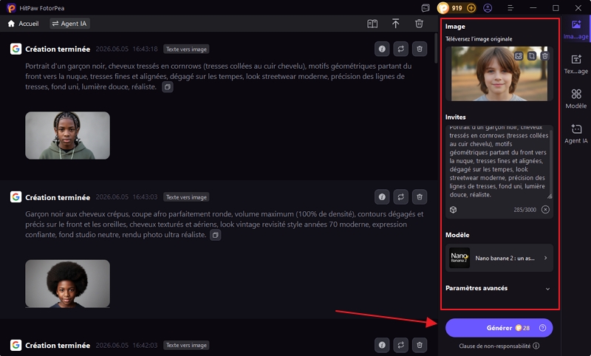Open the cornrows boy generated thumbnail
Viewport: 591px width, 356px height.
[x=67, y=135]
